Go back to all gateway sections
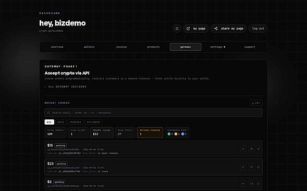This screenshot has height=191, width=307. (65, 87)
